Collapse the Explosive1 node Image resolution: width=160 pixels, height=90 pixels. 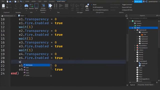(x=137, y=32)
